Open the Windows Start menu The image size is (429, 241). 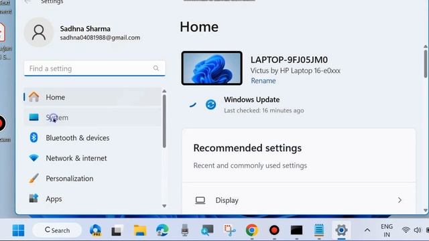(x=18, y=230)
